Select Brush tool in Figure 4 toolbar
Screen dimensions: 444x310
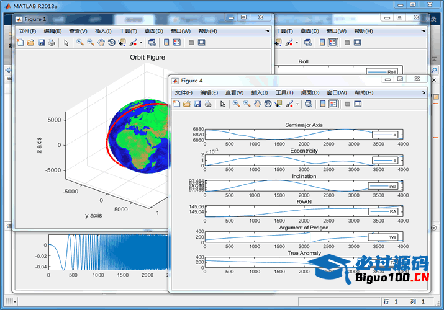[289, 104]
